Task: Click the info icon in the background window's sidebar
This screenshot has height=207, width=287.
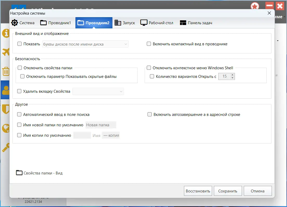Action: pyautogui.click(x=6, y=34)
